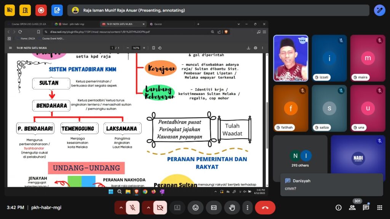Open File Explorer from the shared taskbar

click(x=128, y=192)
